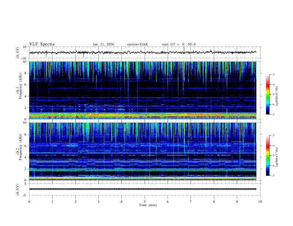Click the "6" kHz tick of ch.1 spectrogram
This screenshot has width=293, height=226.
click(26, 85)
